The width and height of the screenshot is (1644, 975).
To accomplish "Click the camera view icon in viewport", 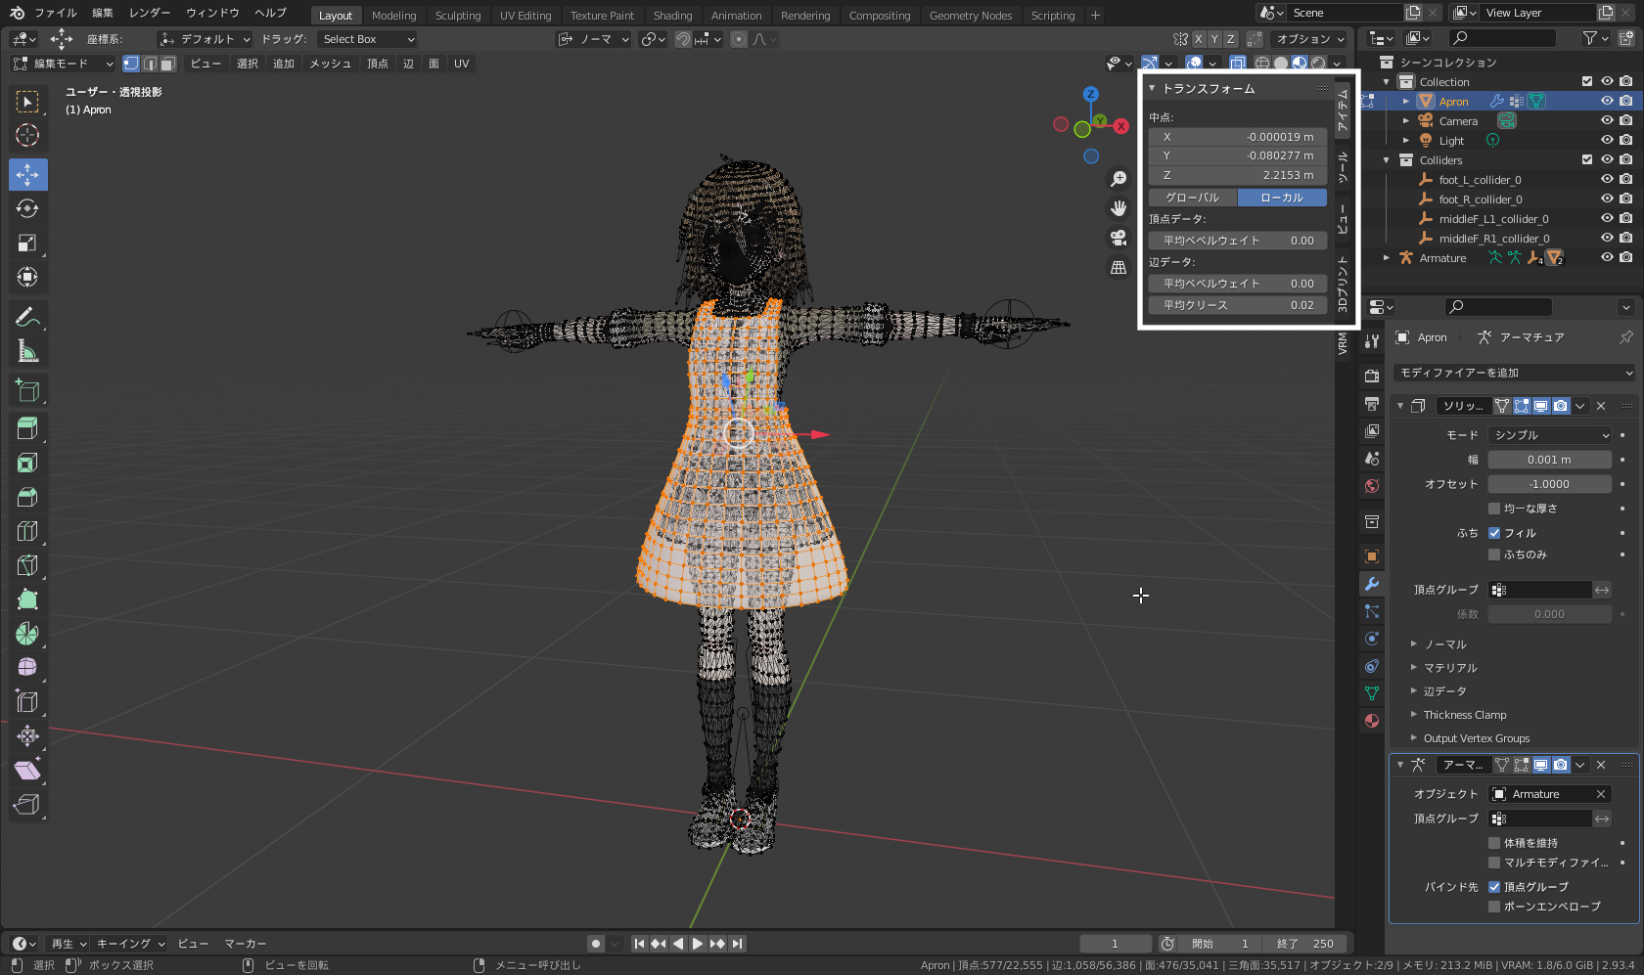I will point(1119,238).
